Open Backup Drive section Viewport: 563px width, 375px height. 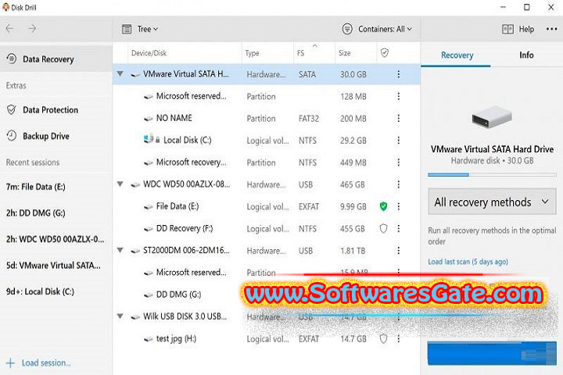coord(46,136)
